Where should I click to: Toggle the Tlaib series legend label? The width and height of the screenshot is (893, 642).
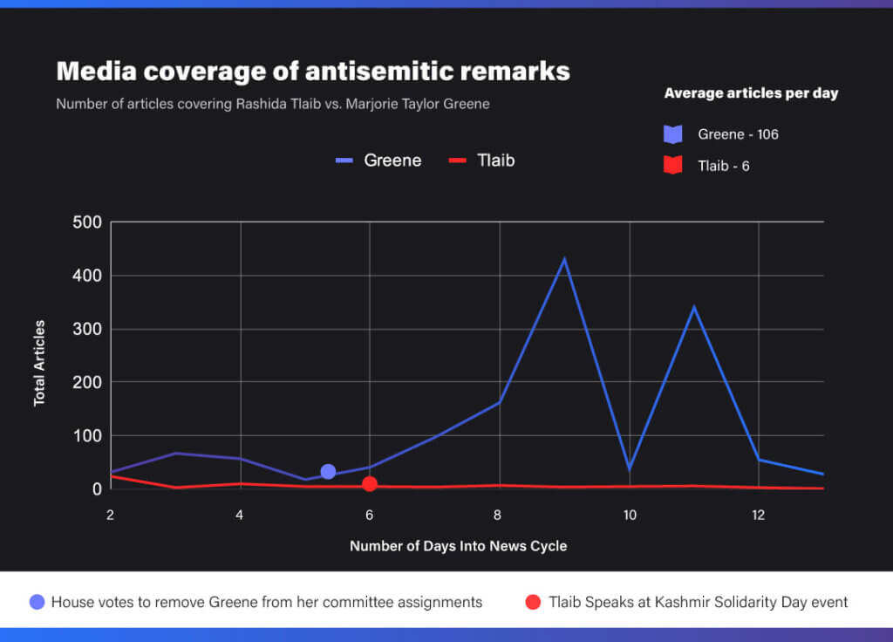pos(495,160)
